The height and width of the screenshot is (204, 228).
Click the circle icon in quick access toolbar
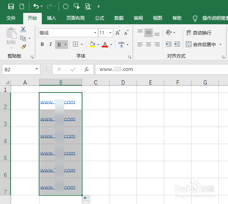tap(66, 6)
